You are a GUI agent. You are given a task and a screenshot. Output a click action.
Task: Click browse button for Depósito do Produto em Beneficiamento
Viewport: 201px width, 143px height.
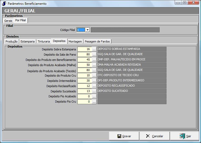click(x=94, y=60)
